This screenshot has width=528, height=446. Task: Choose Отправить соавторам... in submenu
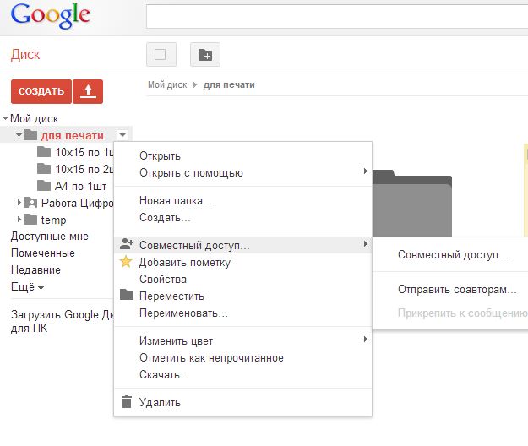(x=457, y=290)
